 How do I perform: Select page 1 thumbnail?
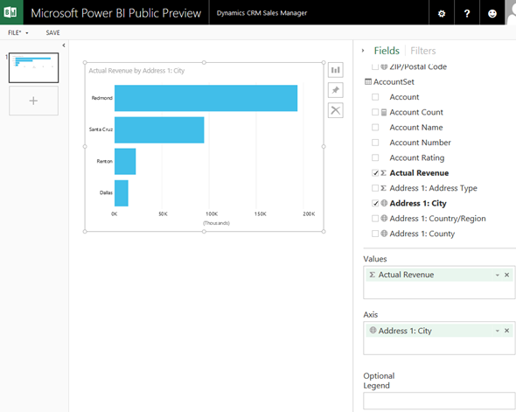click(x=33, y=67)
